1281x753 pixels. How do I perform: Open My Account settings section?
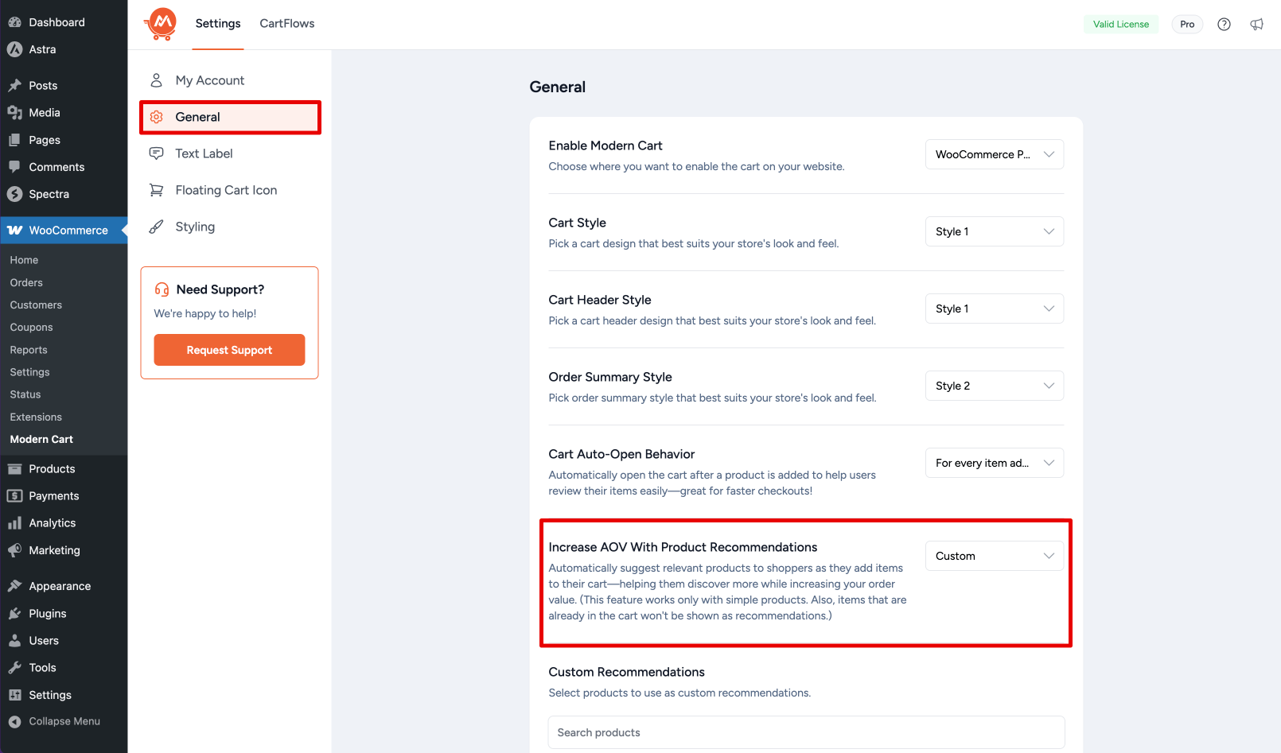coord(230,80)
